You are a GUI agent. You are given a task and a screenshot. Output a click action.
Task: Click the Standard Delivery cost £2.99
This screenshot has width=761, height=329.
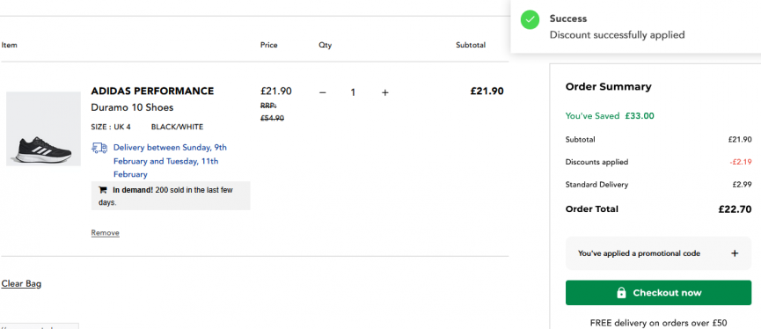742,185
